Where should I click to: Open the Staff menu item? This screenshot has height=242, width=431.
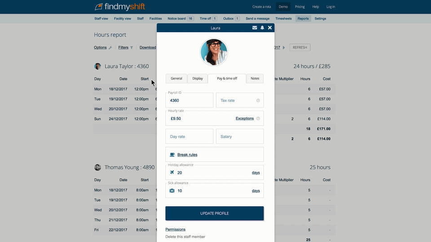[x=140, y=19]
